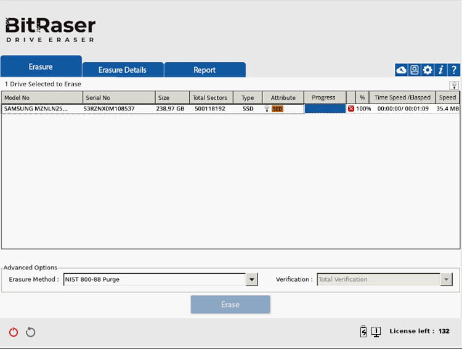This screenshot has width=462, height=349.
Task: Click the Size column header
Action: (x=172, y=97)
